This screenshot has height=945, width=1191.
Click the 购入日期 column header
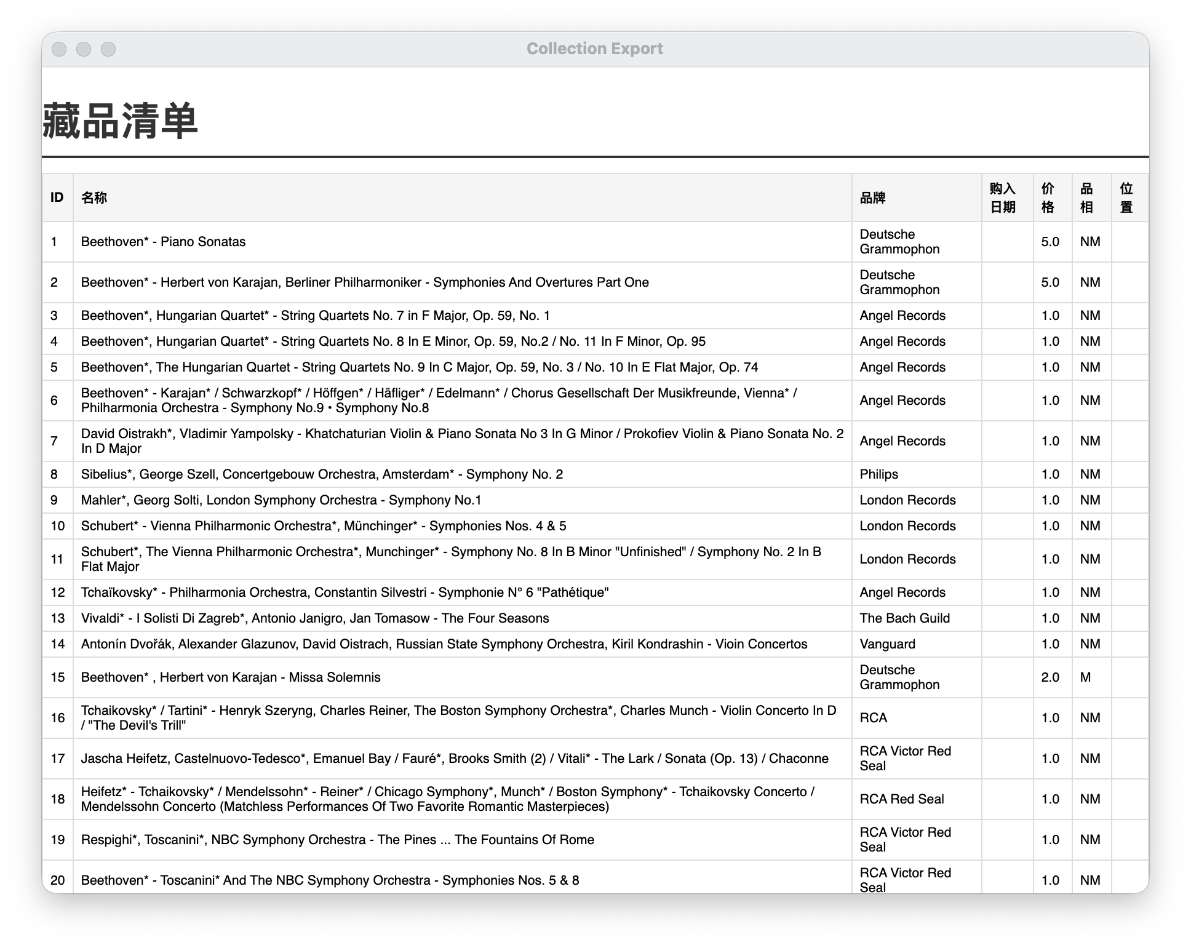tap(1007, 197)
